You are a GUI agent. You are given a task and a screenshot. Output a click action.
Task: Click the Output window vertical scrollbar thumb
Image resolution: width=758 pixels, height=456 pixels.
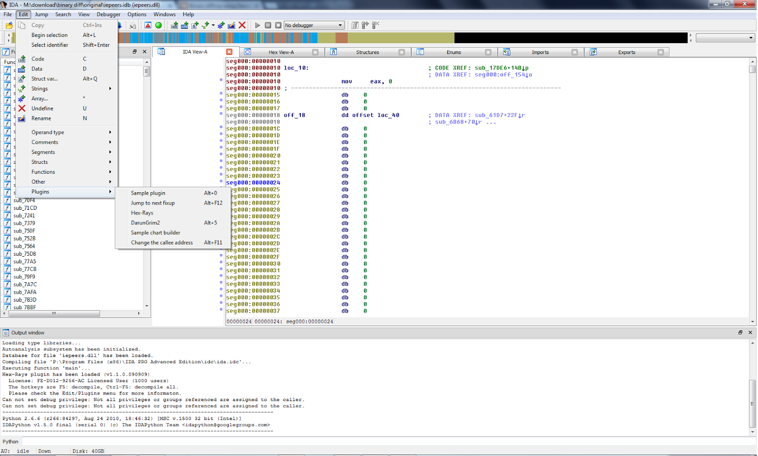click(752, 403)
